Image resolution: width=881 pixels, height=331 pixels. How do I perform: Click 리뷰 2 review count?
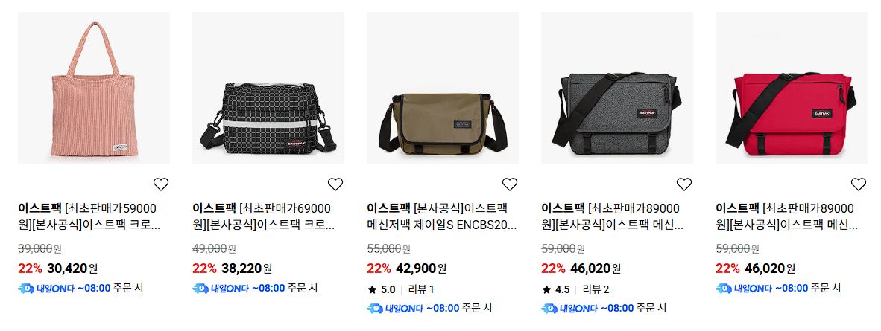596,290
